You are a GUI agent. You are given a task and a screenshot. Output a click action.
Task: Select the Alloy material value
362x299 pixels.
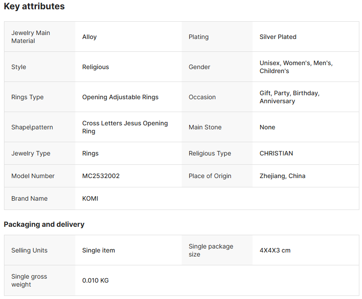click(90, 37)
